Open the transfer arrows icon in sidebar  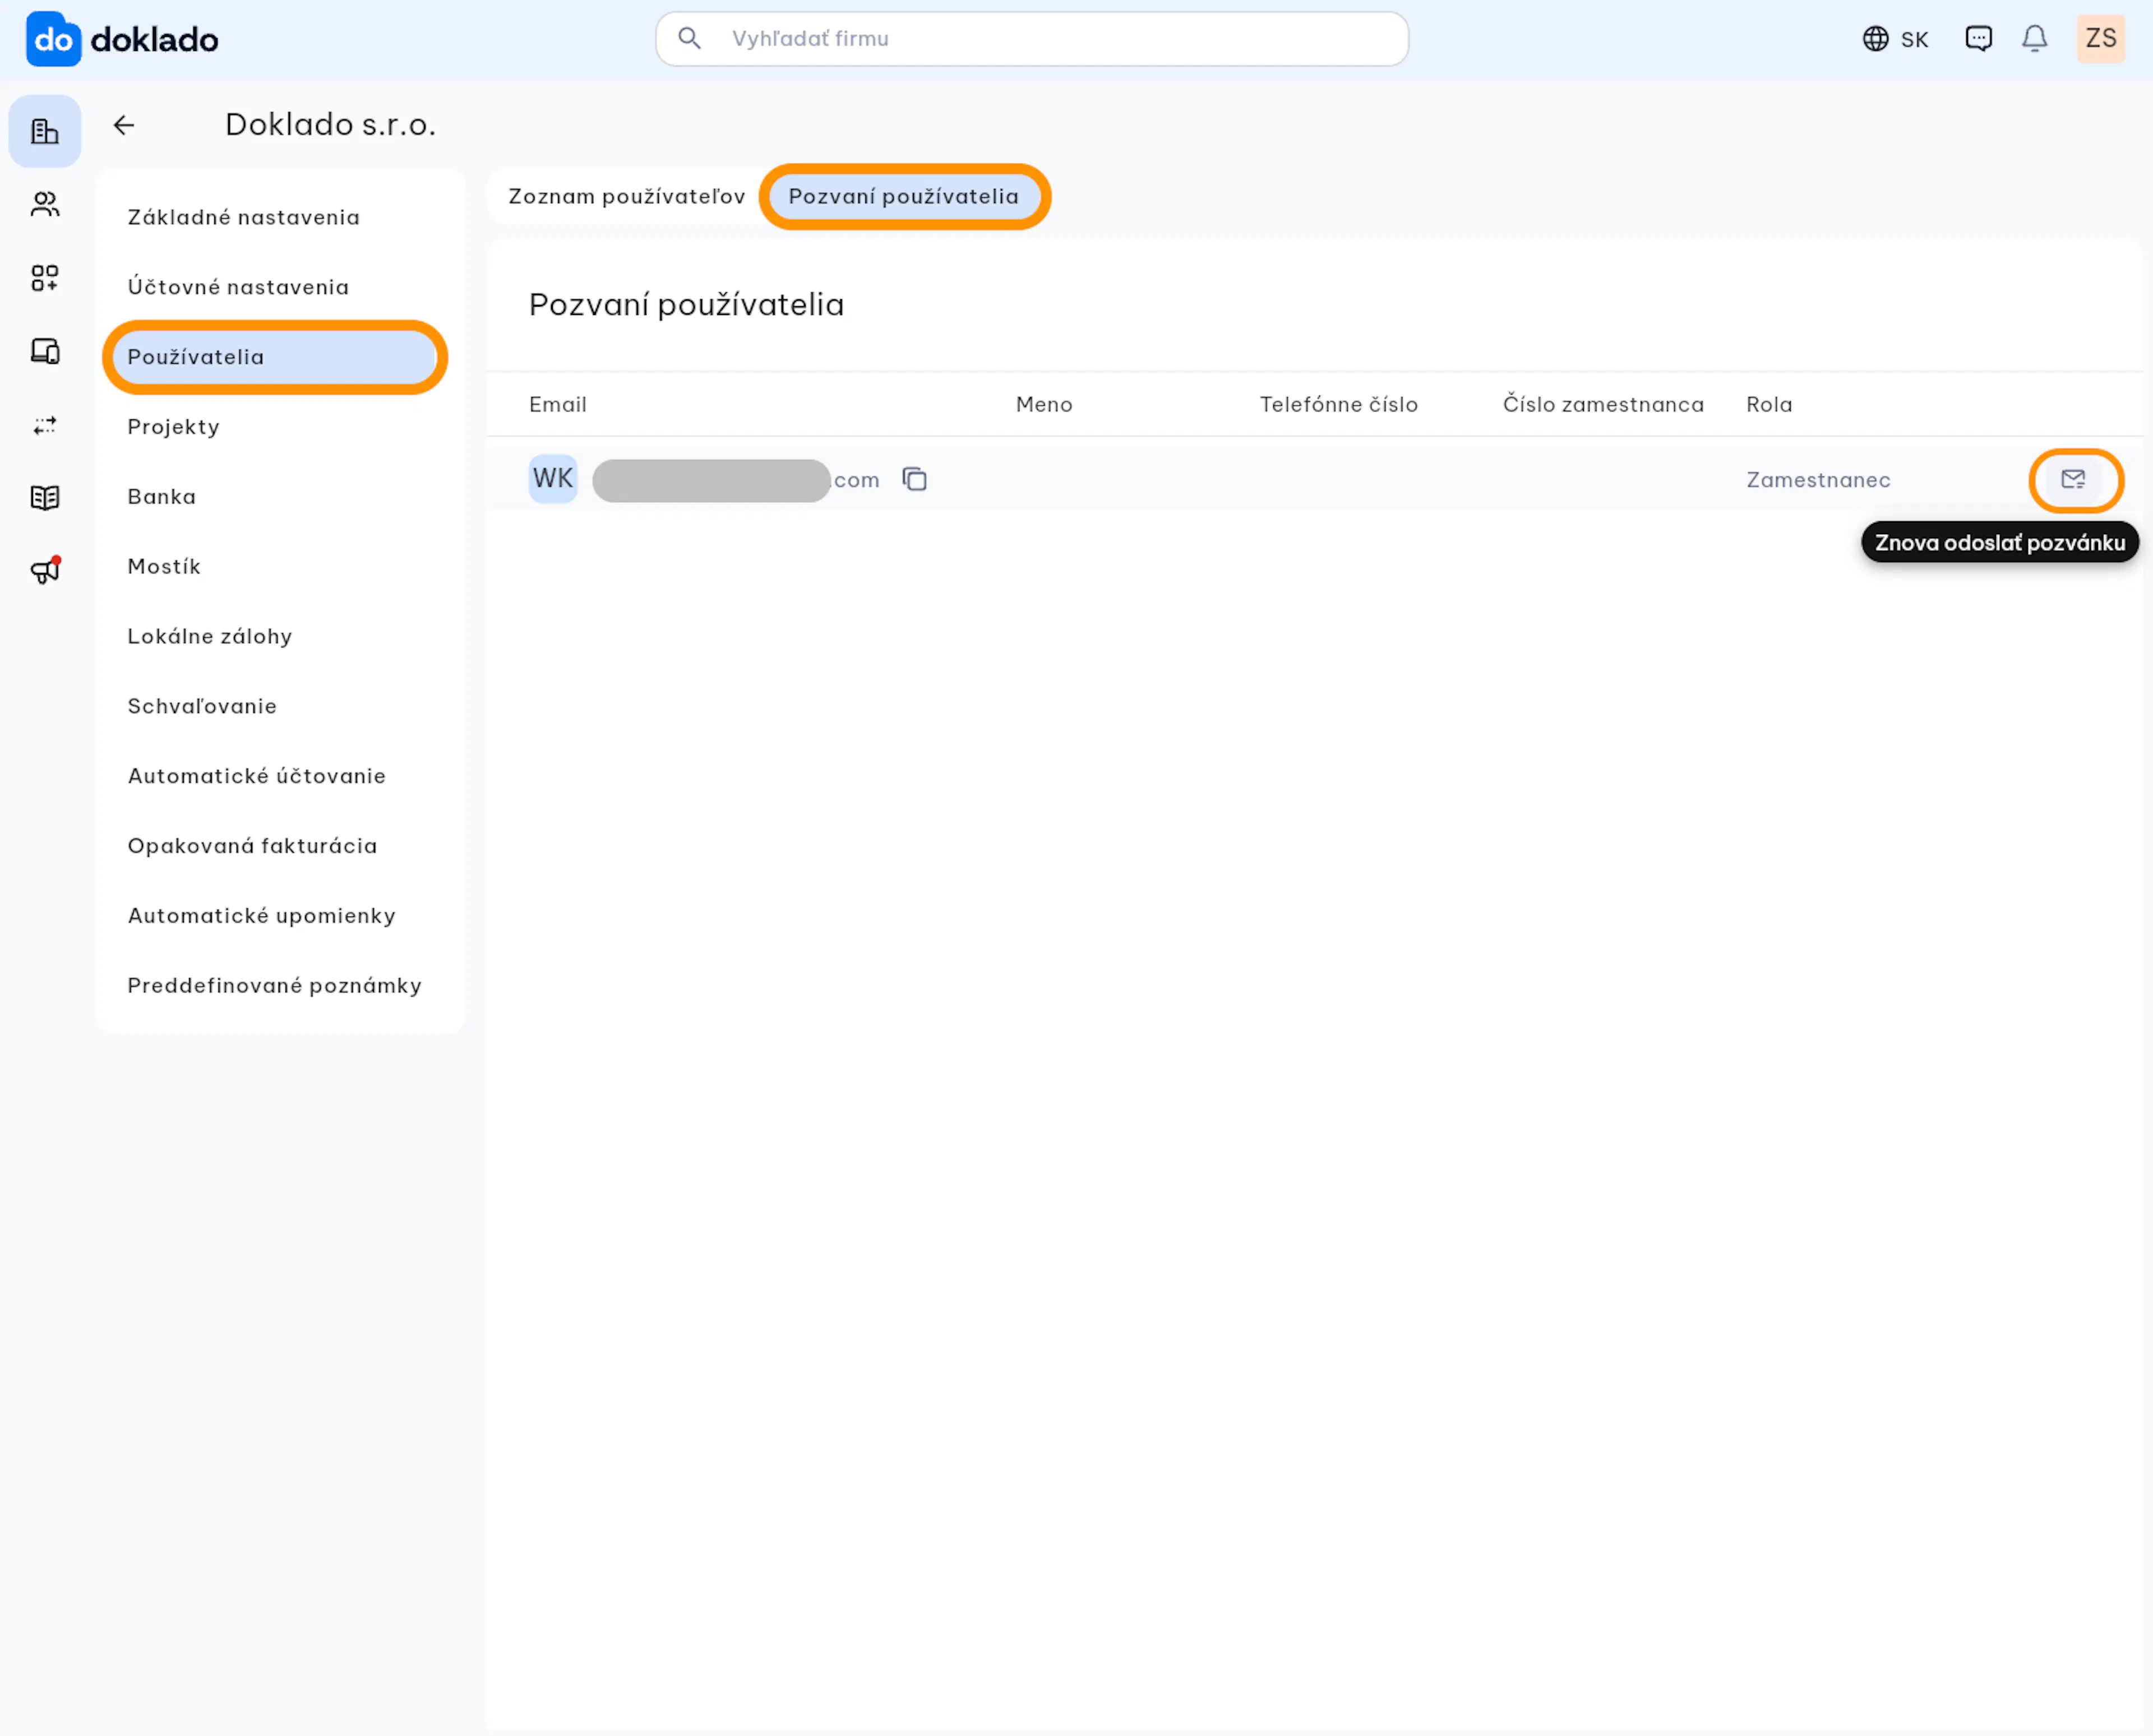(x=45, y=425)
